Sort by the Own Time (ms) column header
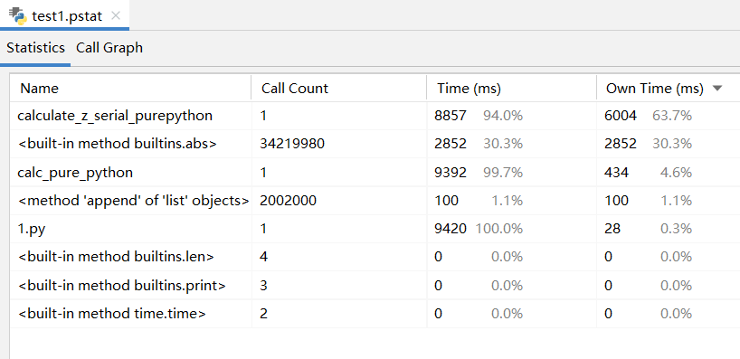 coord(668,89)
